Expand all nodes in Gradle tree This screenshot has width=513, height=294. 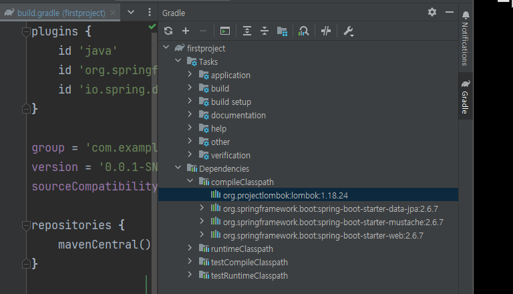pos(247,31)
